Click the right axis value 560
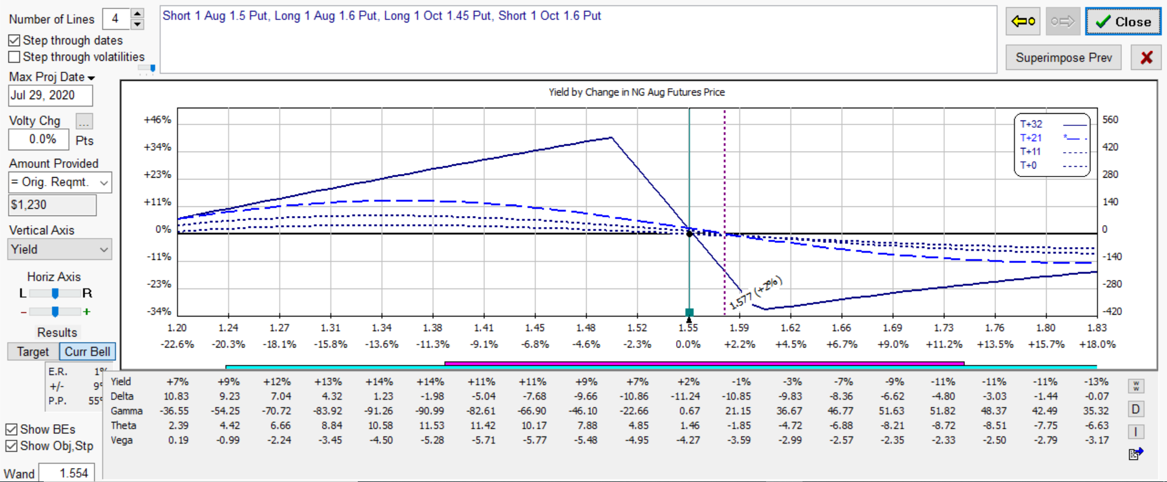This screenshot has height=482, width=1167. [1110, 120]
